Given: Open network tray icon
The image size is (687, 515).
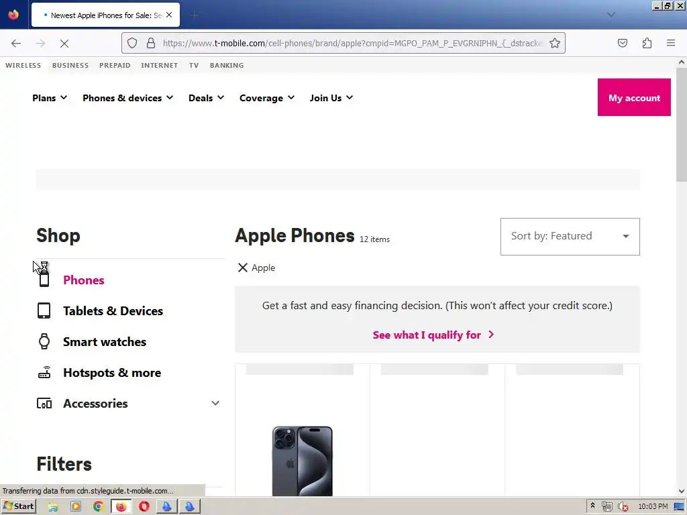Looking at the screenshot, I should tap(606, 507).
